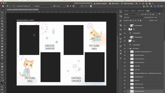Open the Layers panel menu

164,11
